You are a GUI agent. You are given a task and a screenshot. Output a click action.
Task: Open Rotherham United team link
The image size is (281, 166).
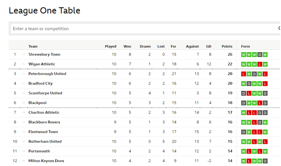click(45, 141)
